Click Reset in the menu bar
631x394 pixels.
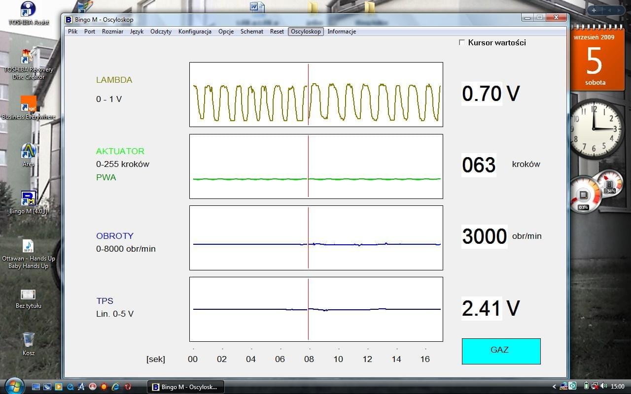click(277, 32)
